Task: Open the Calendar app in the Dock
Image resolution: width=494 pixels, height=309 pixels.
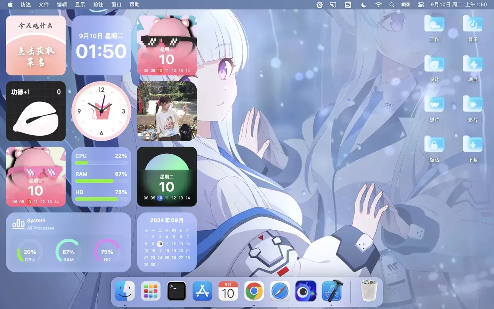Action: pos(228,291)
